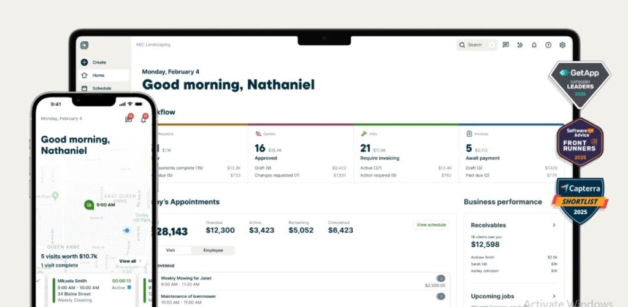Click the View schedule button
The image size is (628, 307).
coord(431,225)
